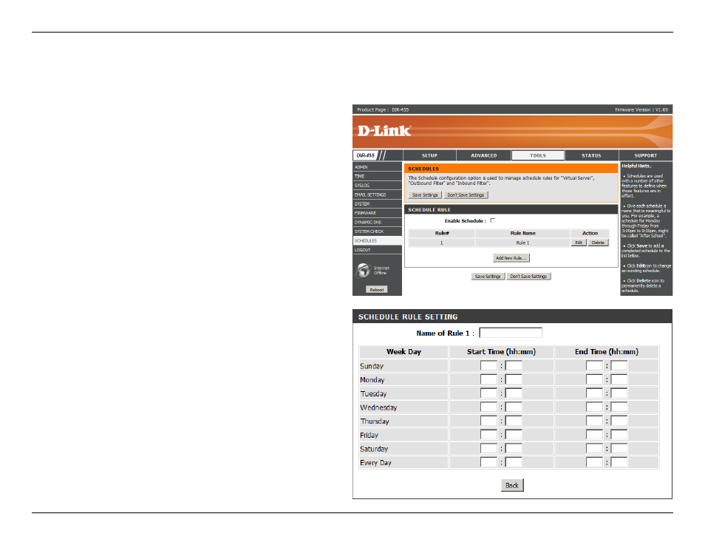
Task: Click Monday start time hour field
Action: click(488, 379)
